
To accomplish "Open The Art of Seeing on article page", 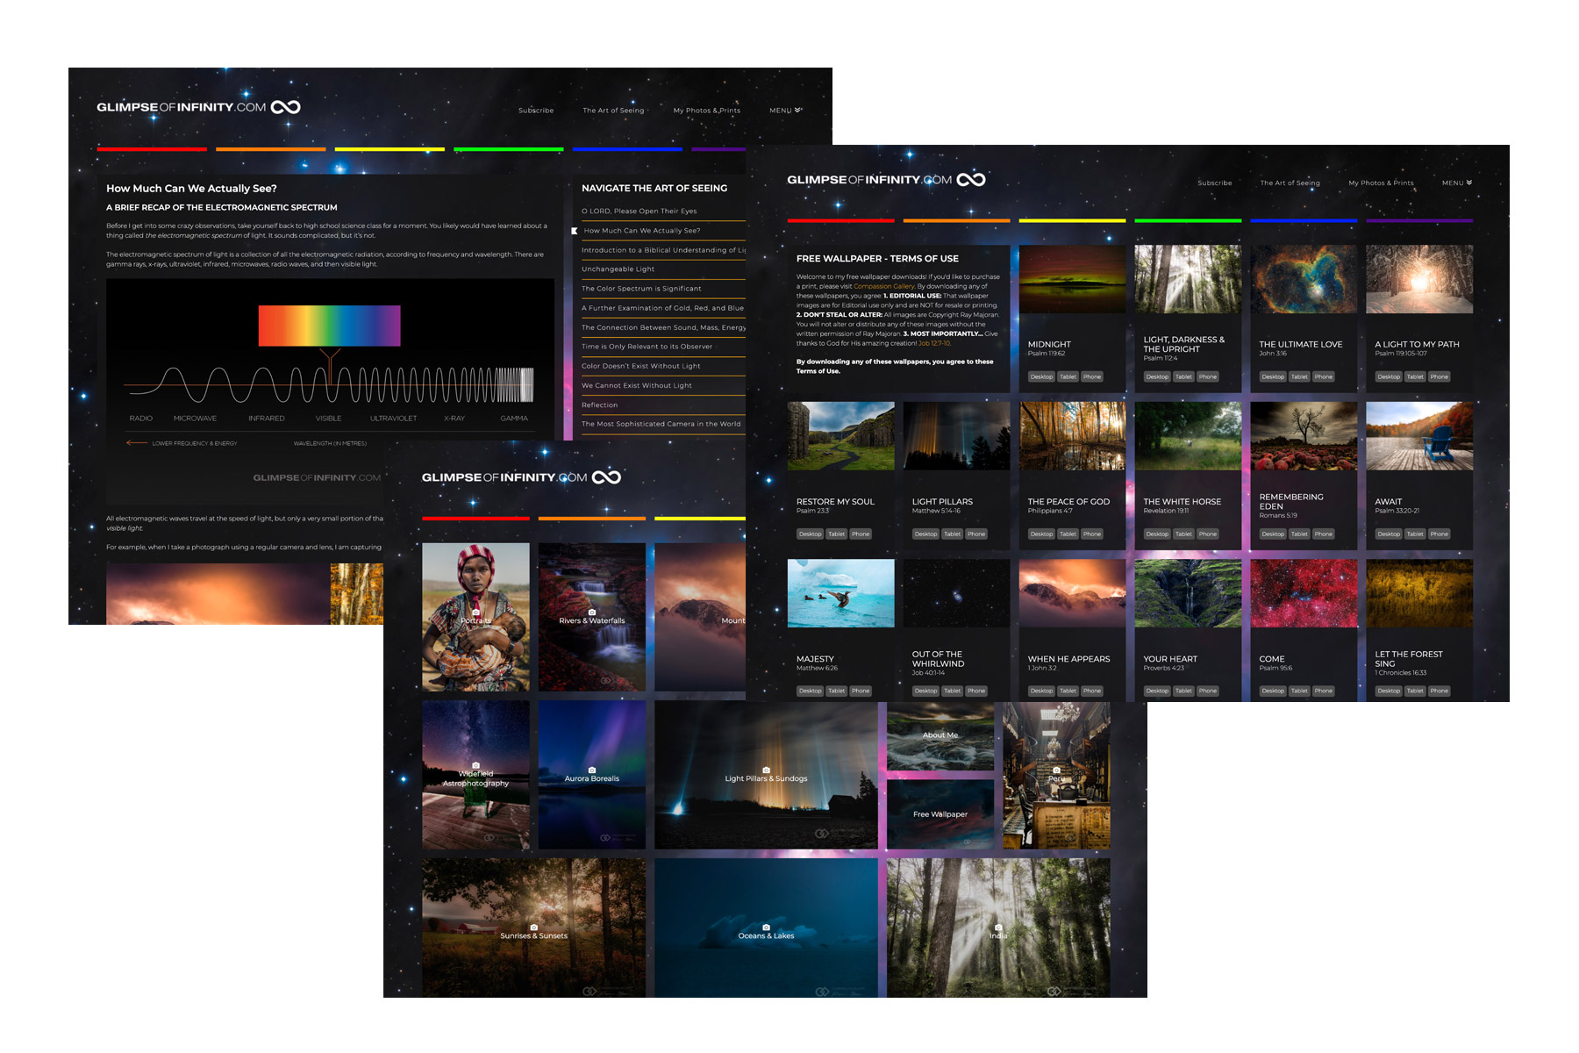I will [x=613, y=111].
